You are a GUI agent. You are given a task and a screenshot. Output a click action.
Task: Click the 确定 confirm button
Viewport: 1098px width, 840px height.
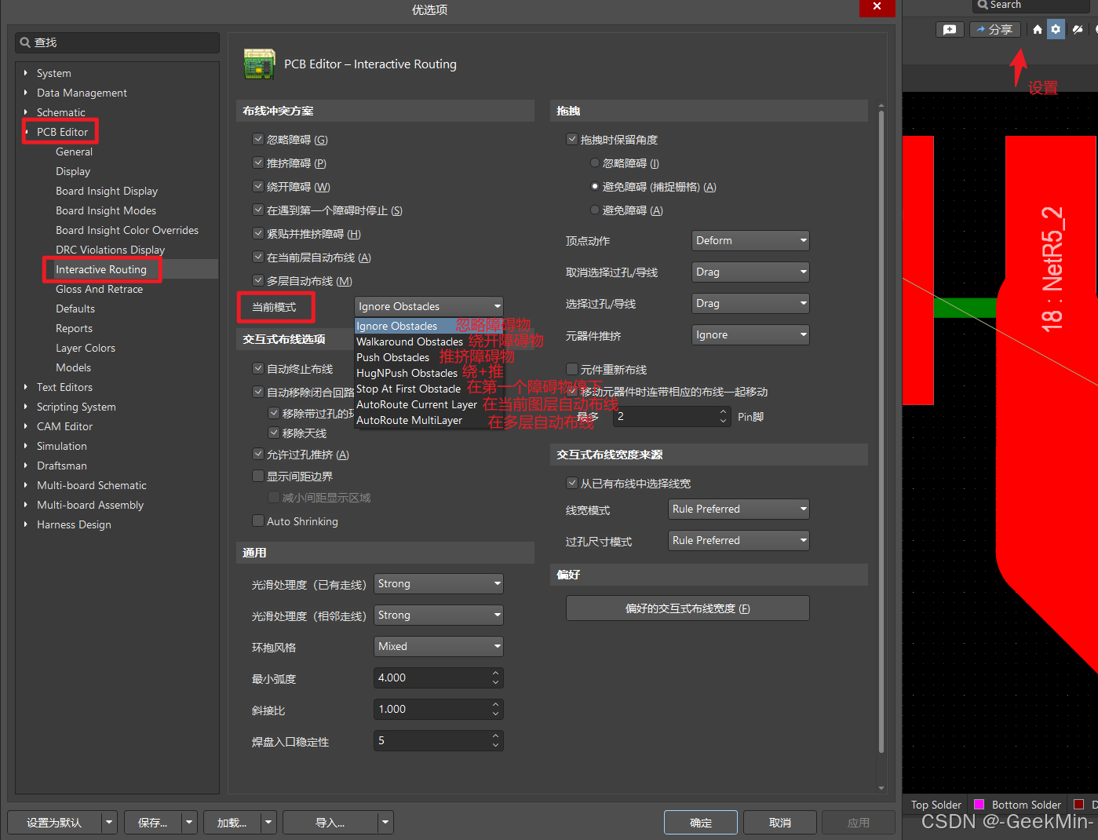click(701, 823)
